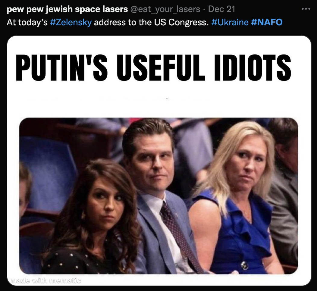
Task: Follow the #Zelensky hashtag link
Action: coord(71,22)
